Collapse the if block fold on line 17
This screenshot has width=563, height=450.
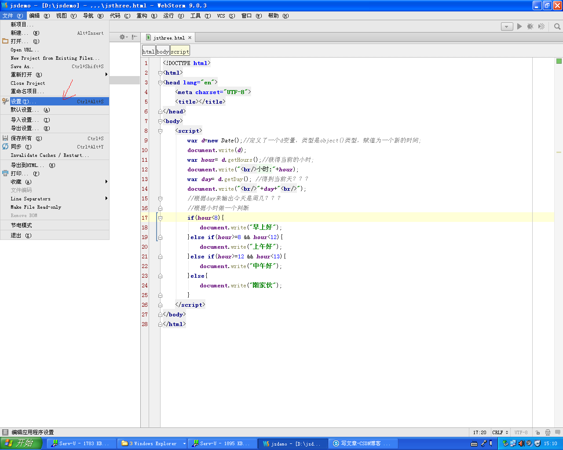[x=160, y=218]
